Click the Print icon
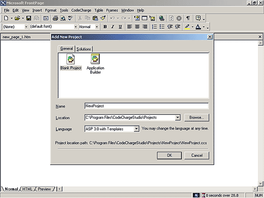Viewport: 264px width, 198px height. point(55,18)
